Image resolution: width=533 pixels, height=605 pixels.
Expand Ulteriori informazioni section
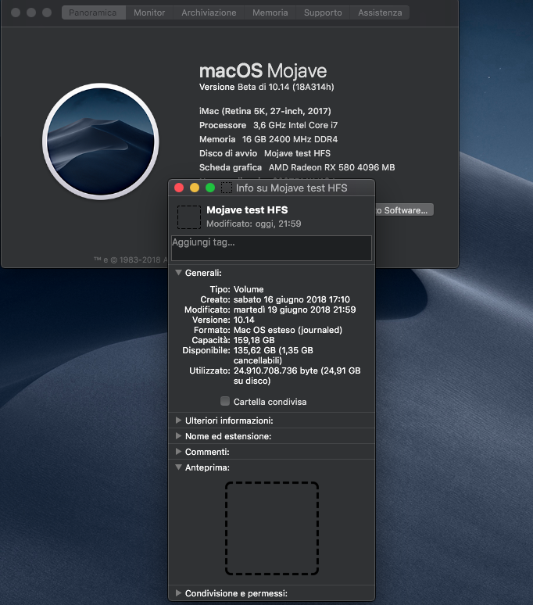(178, 421)
